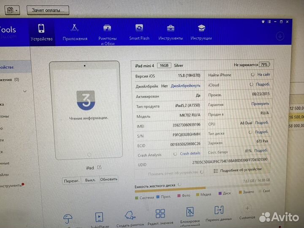The height and width of the screenshot is (228, 304).
Task: Click the Перезаг. restart button
Action: [71, 181]
